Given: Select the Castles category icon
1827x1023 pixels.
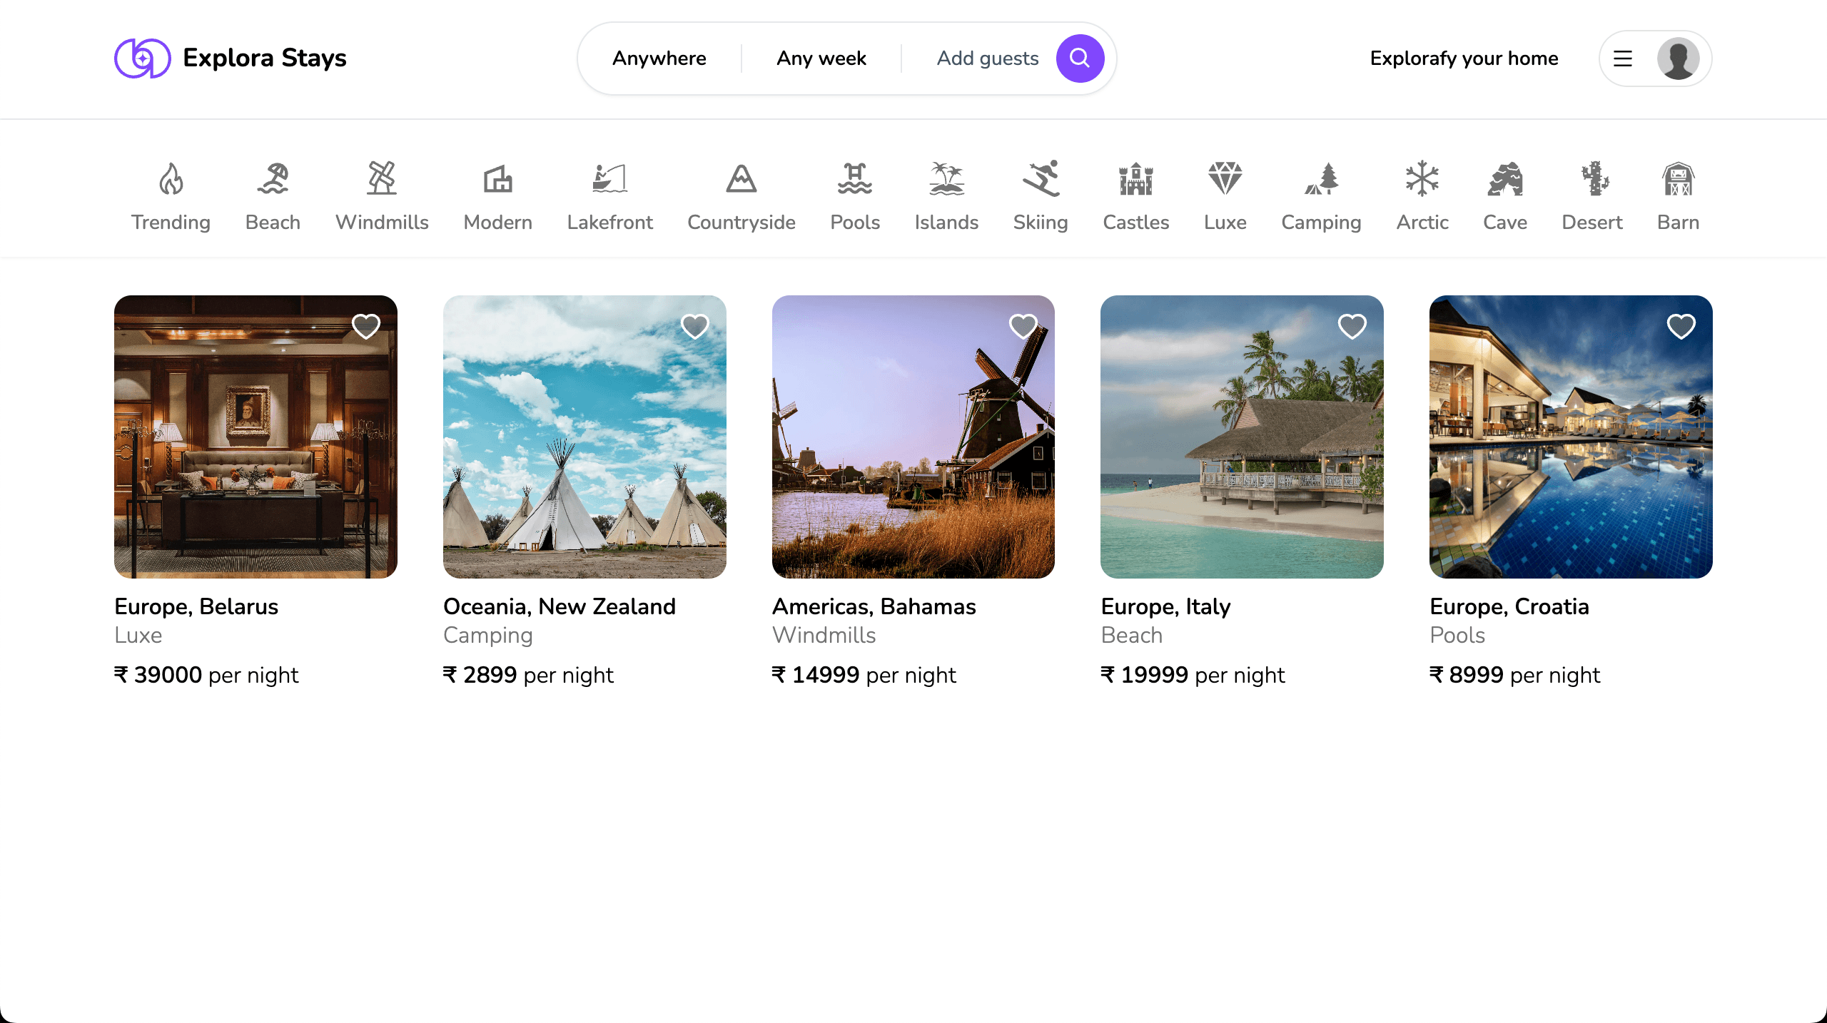Looking at the screenshot, I should tap(1135, 178).
